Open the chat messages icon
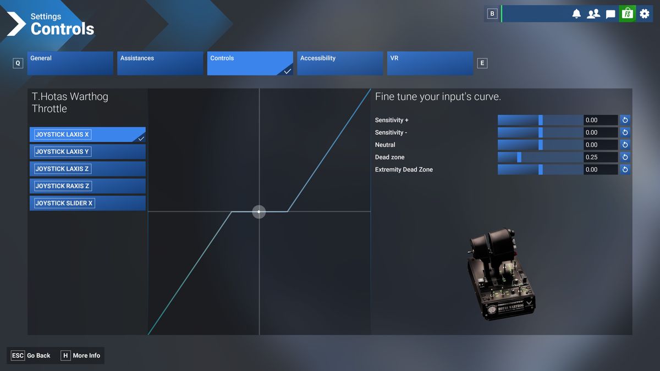660x371 pixels. point(610,14)
